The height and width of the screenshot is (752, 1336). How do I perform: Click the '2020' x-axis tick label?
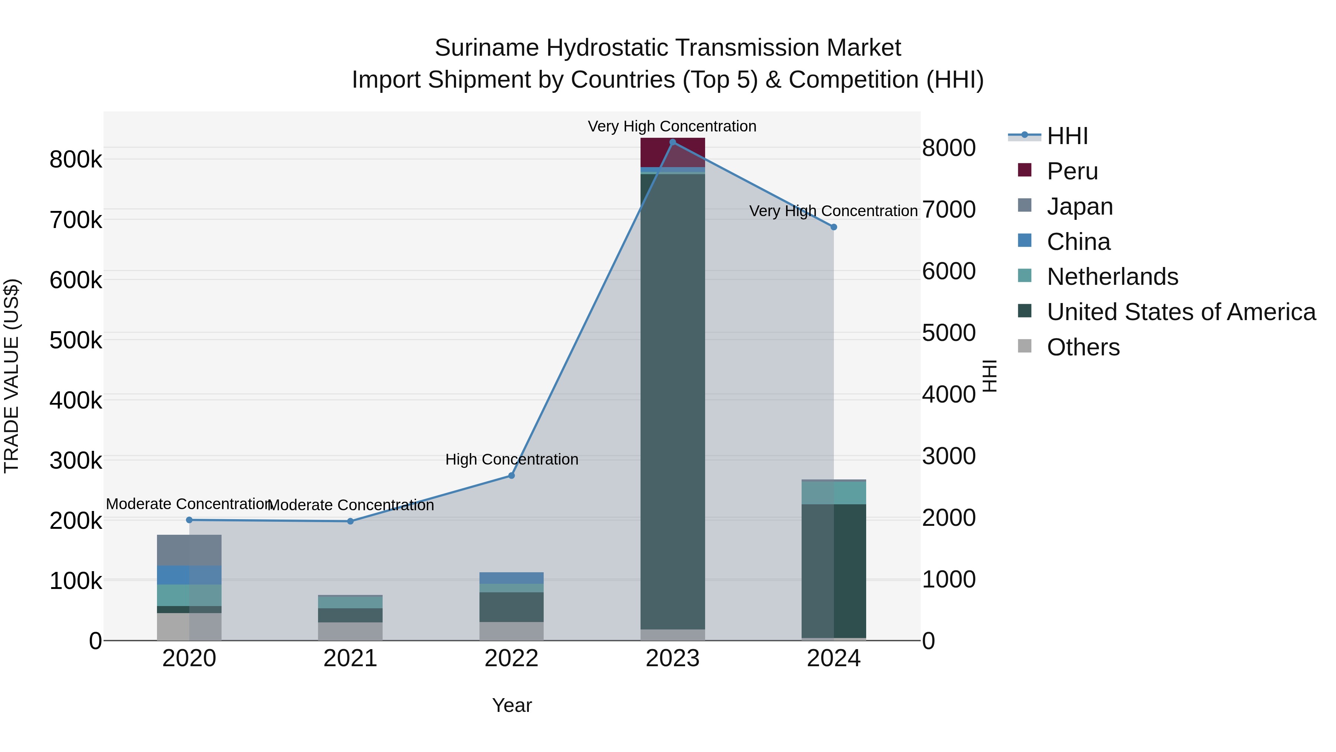coord(189,658)
